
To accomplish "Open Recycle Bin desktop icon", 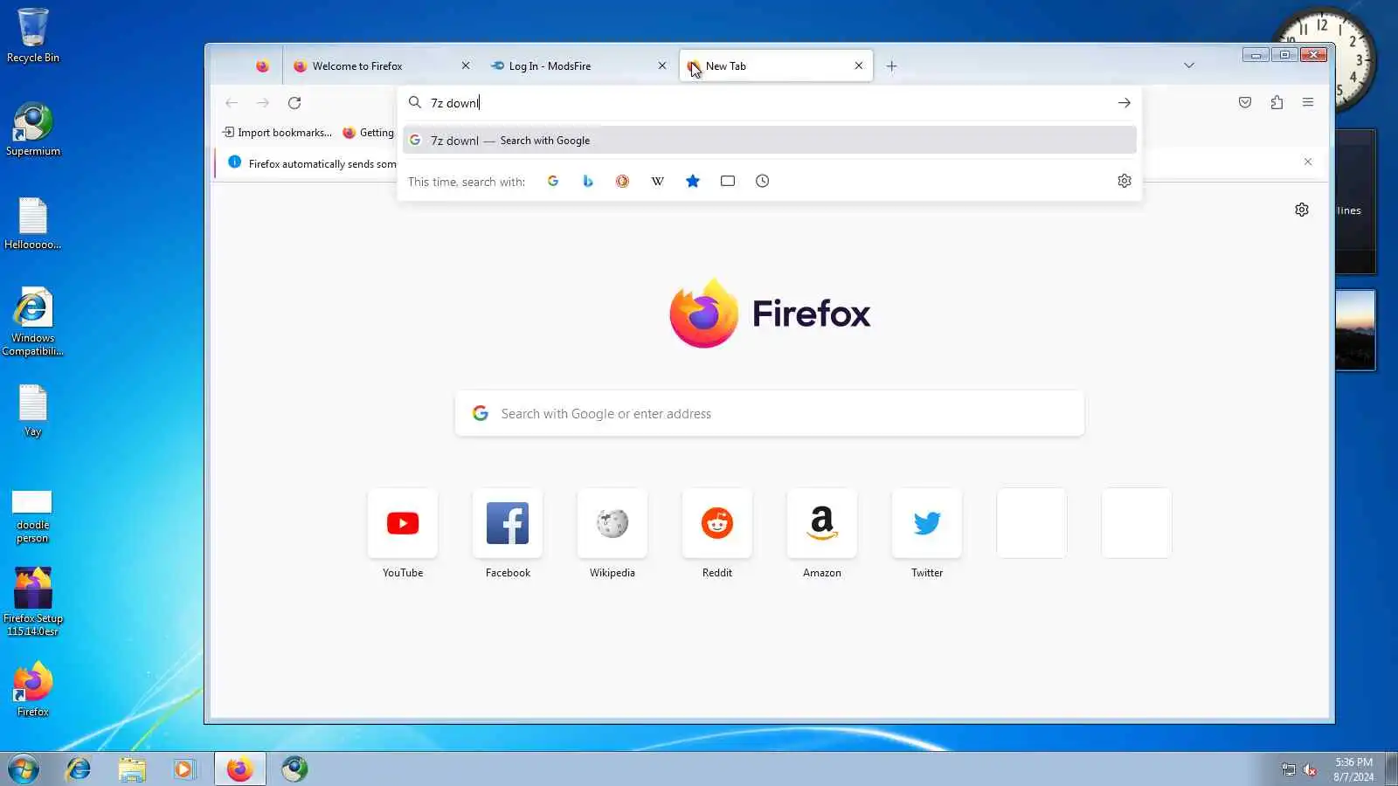I will [x=33, y=36].
